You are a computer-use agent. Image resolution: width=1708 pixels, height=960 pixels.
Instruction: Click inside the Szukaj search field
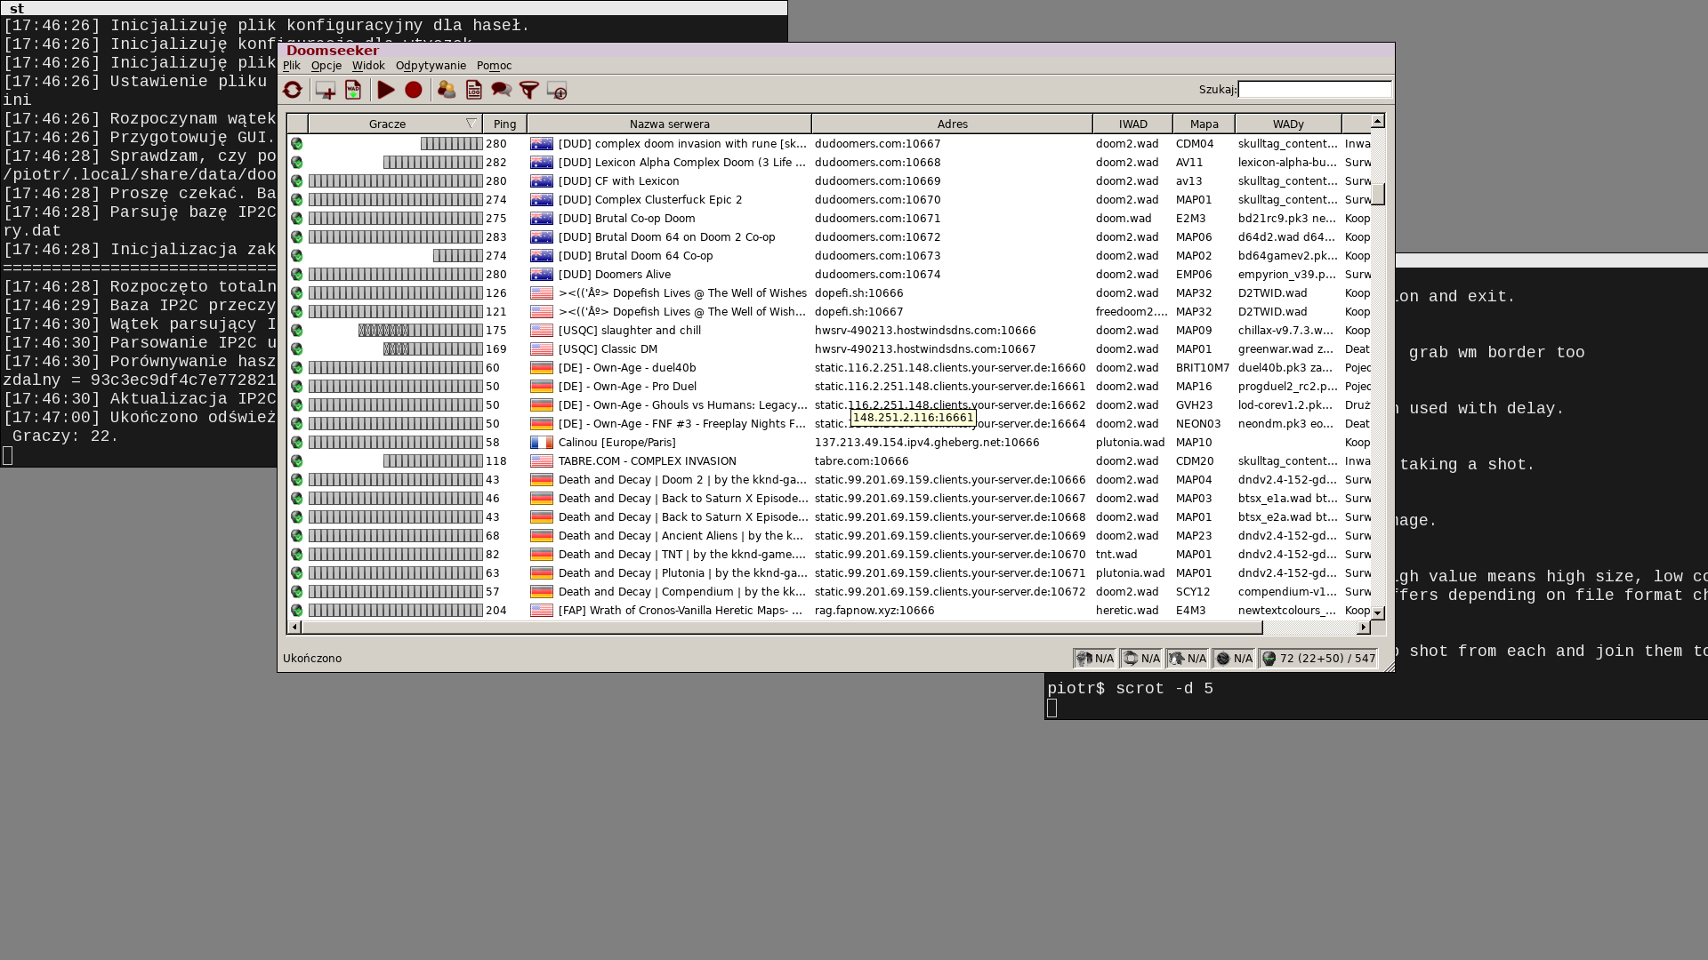point(1314,90)
